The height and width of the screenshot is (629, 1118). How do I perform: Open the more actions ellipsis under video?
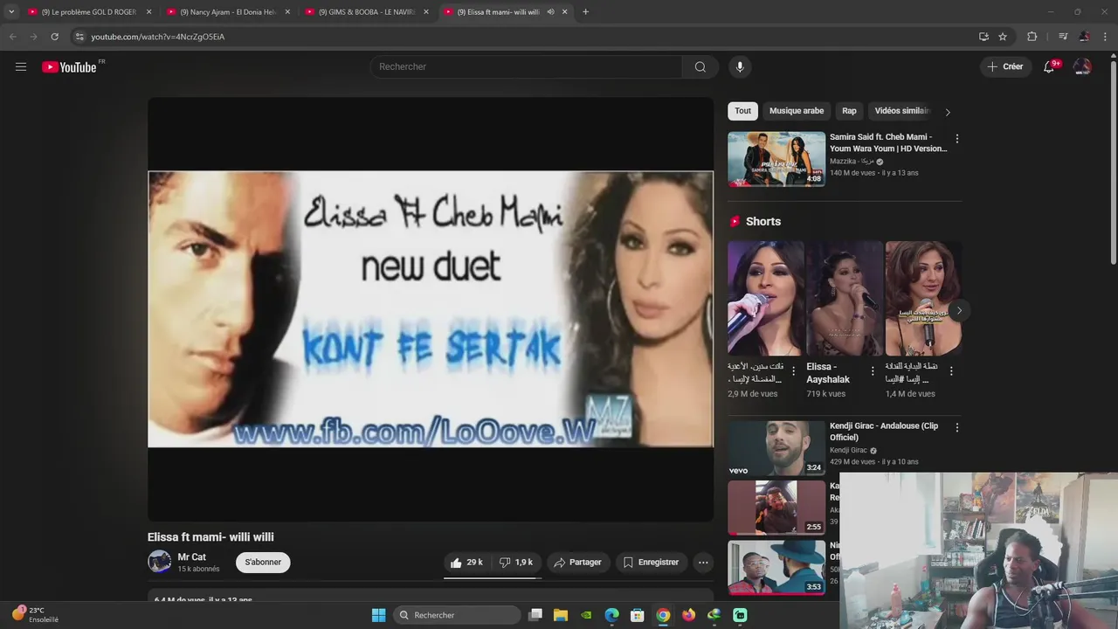pyautogui.click(x=703, y=563)
